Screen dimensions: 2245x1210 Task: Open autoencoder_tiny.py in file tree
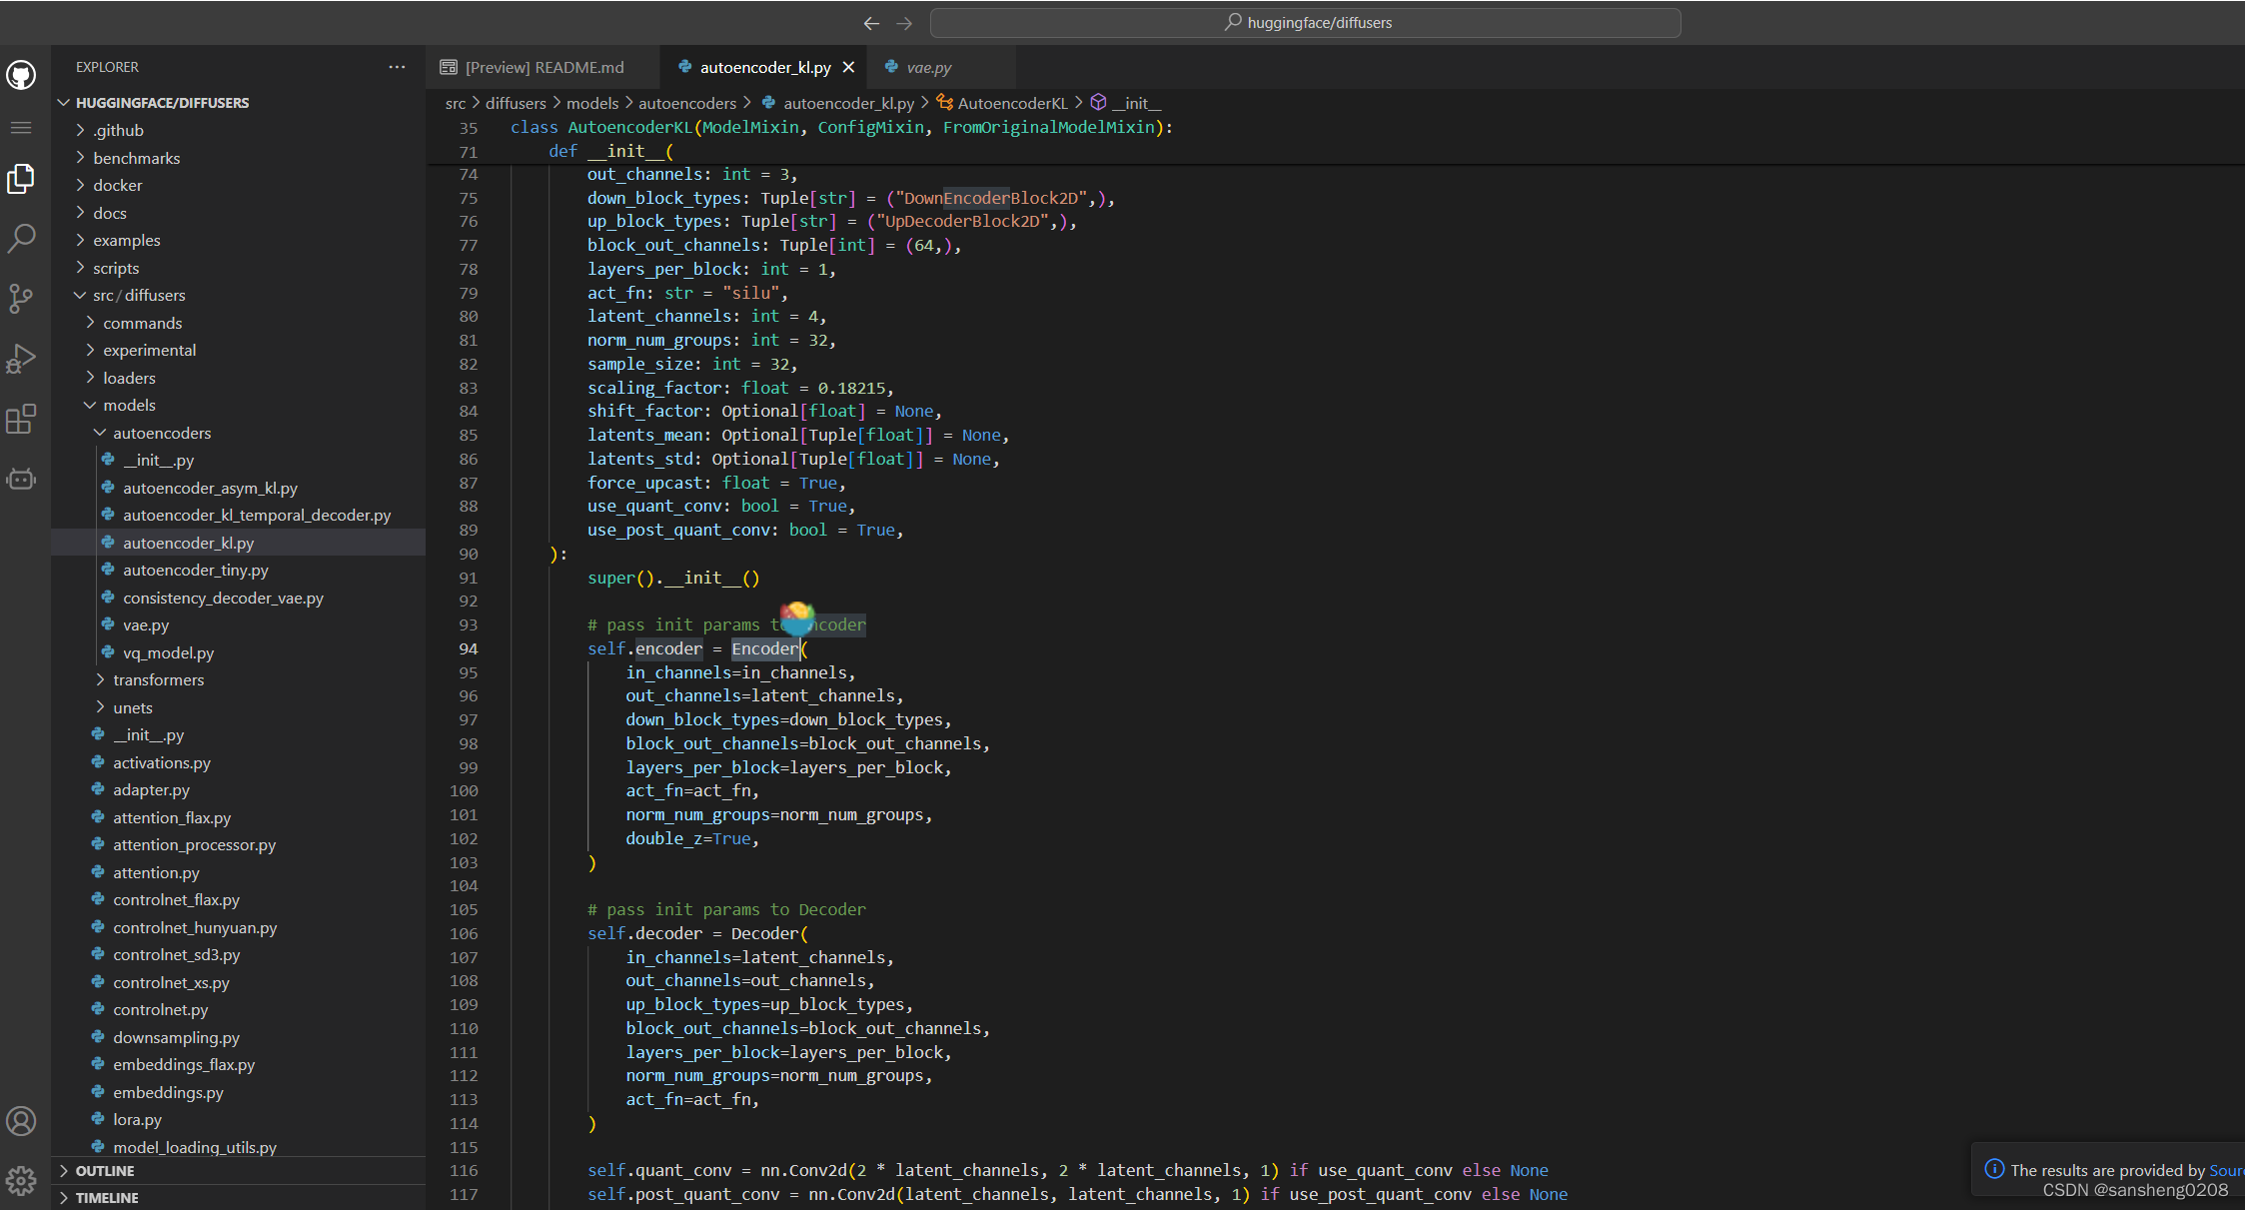click(x=195, y=570)
